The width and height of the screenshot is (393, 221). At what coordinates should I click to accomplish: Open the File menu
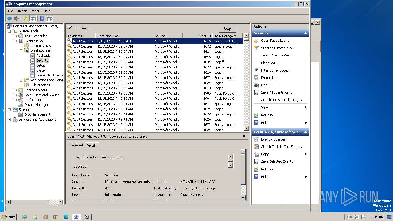pos(10,11)
